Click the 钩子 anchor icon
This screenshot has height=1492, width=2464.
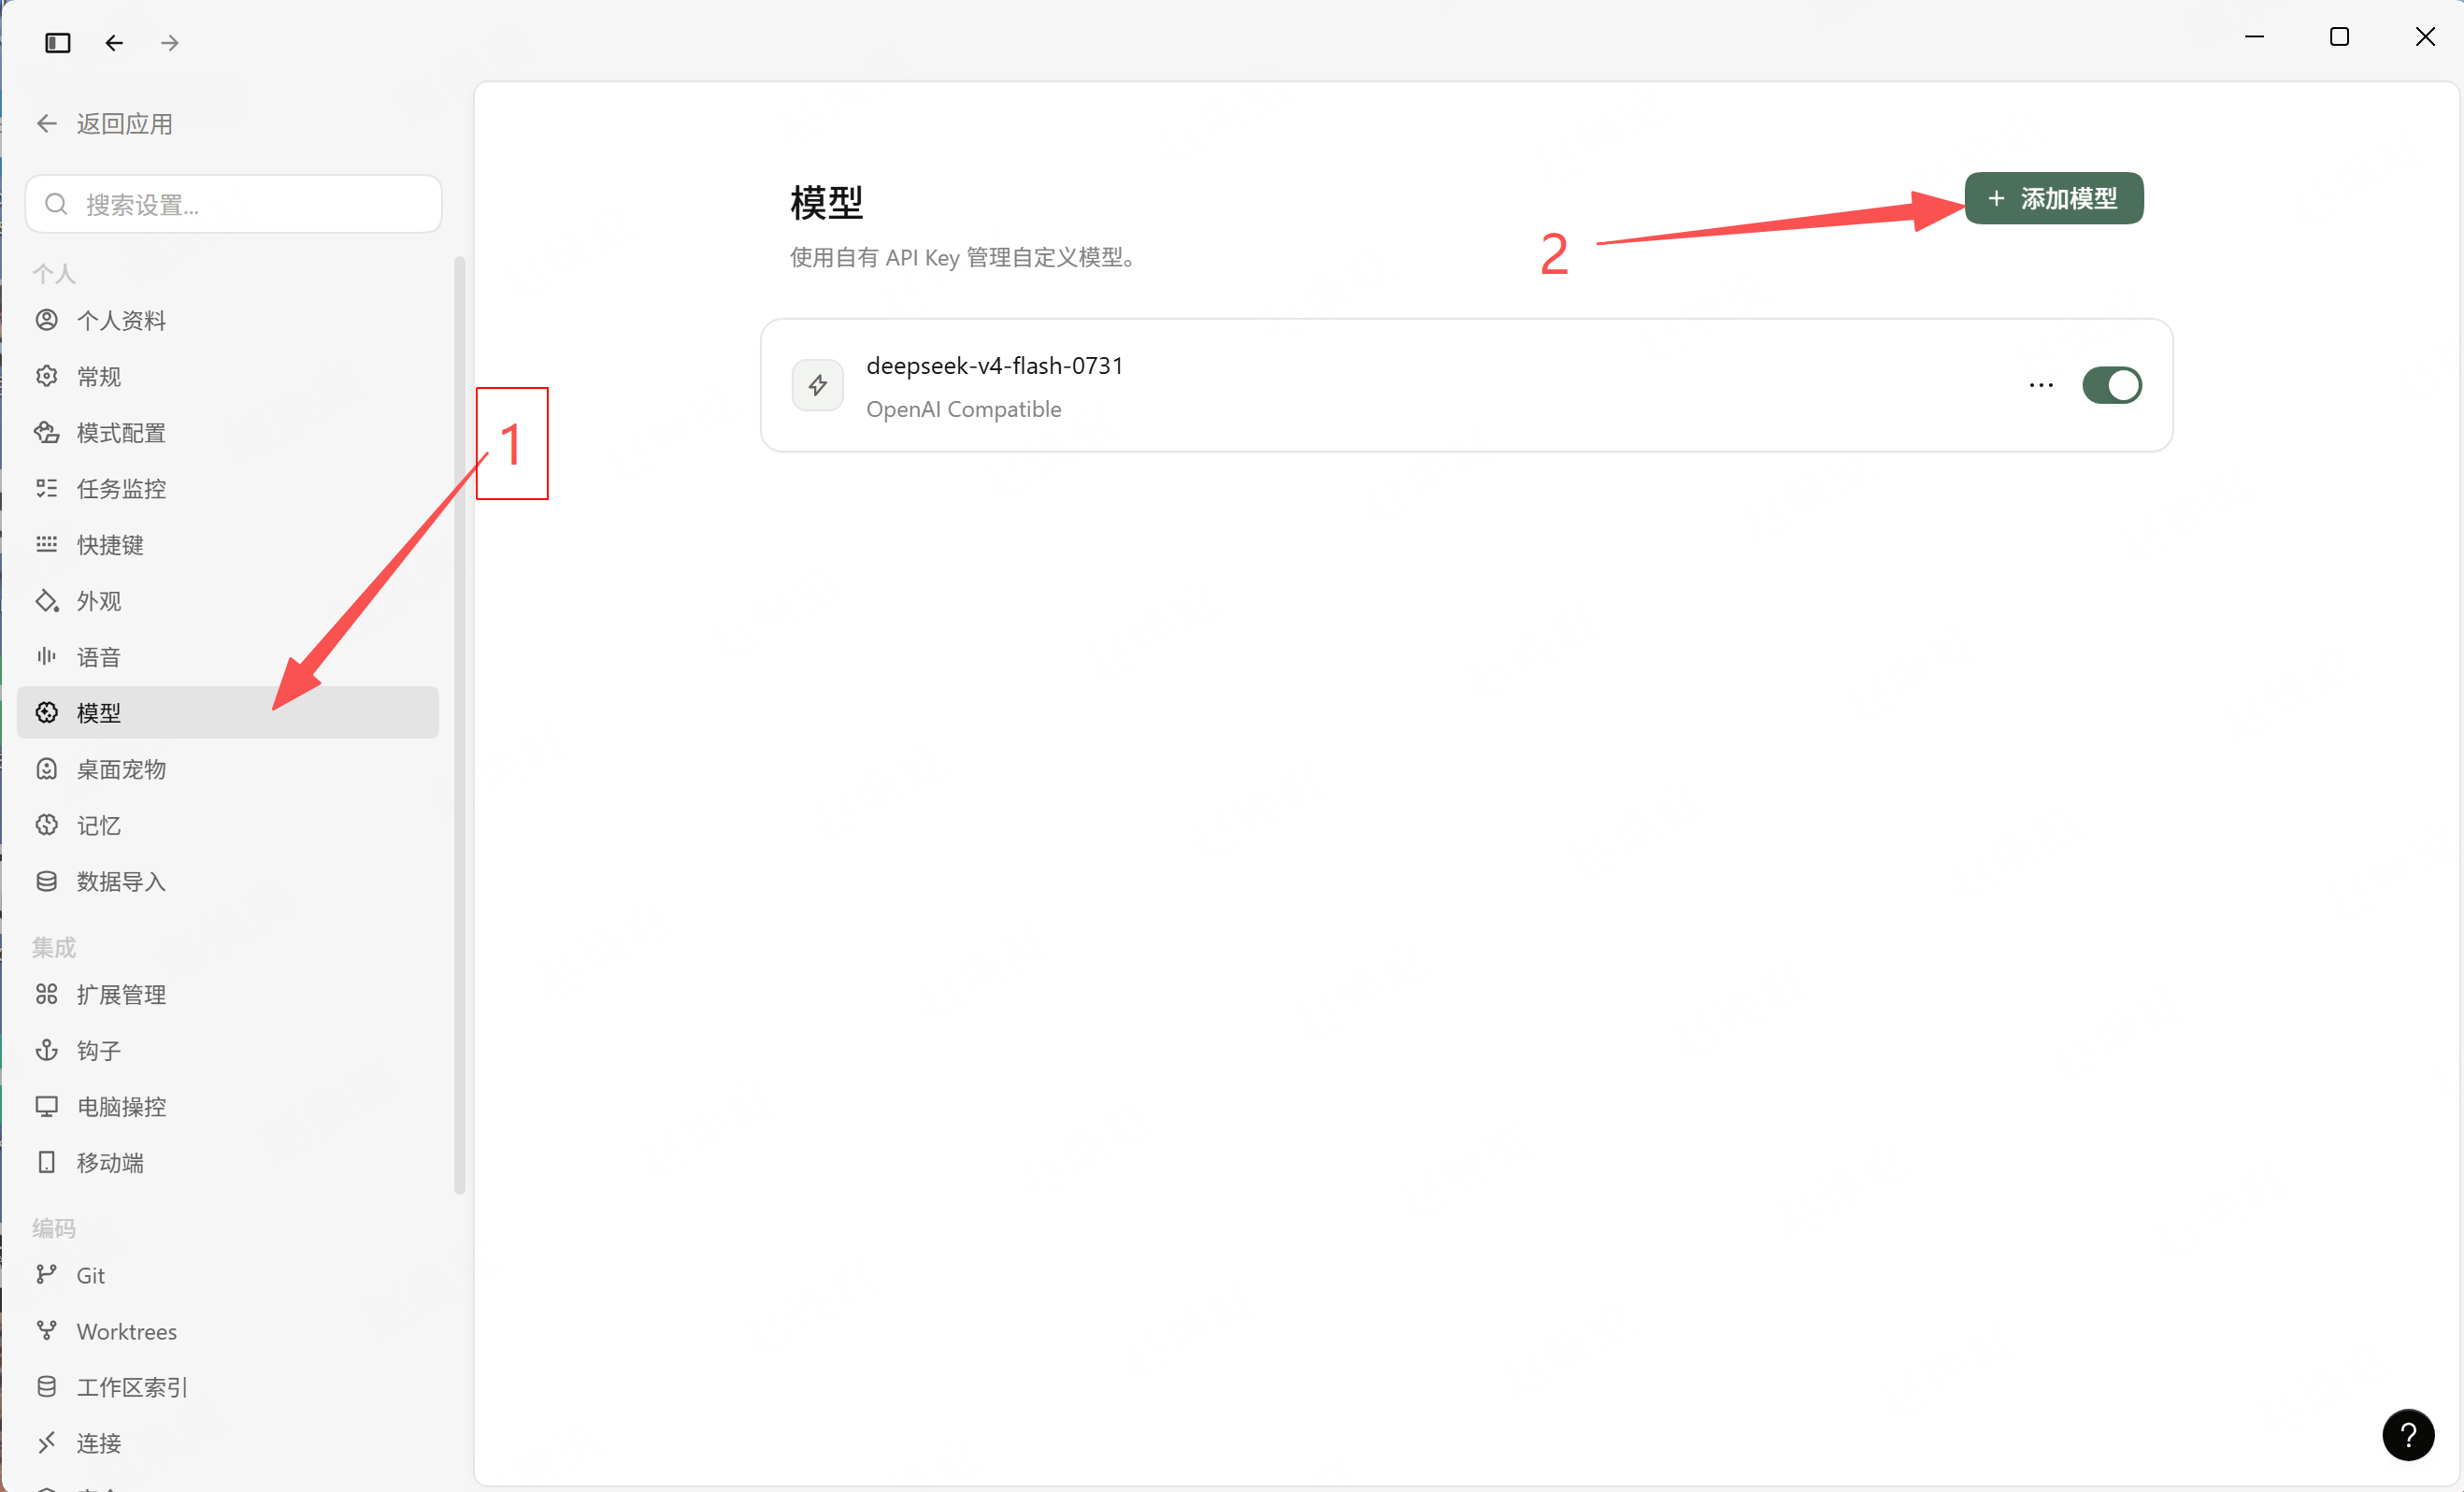(x=47, y=1050)
